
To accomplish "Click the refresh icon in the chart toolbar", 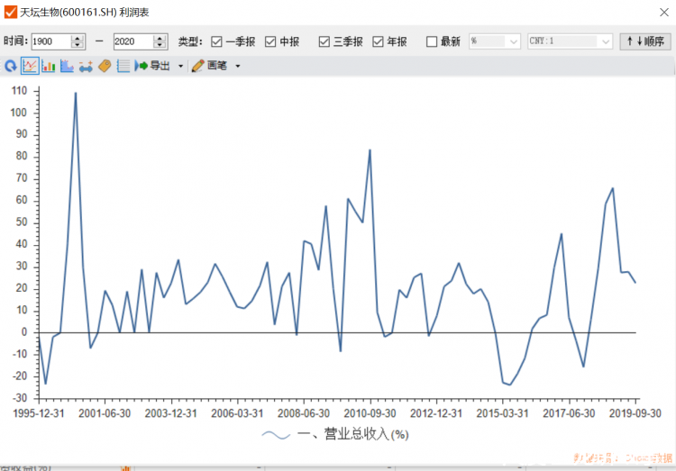I will (10, 66).
